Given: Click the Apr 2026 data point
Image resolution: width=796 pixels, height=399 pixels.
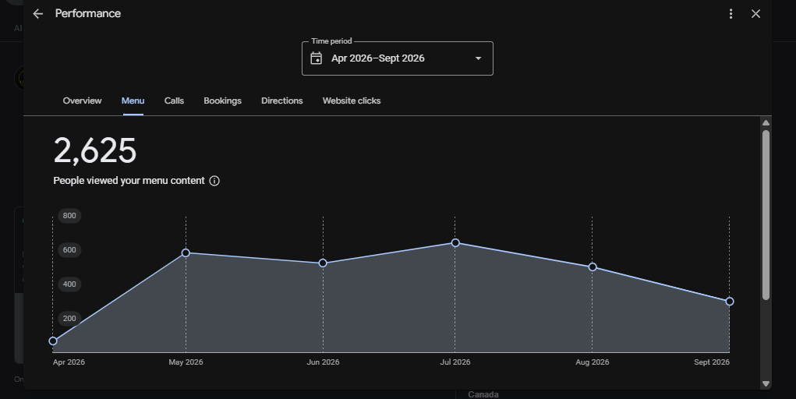Looking at the screenshot, I should [x=53, y=341].
